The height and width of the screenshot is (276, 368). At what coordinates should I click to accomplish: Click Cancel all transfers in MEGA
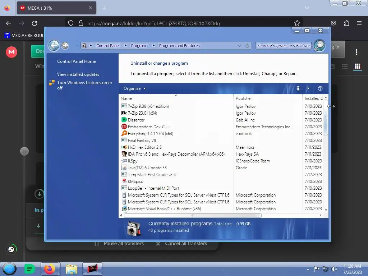click(x=181, y=243)
